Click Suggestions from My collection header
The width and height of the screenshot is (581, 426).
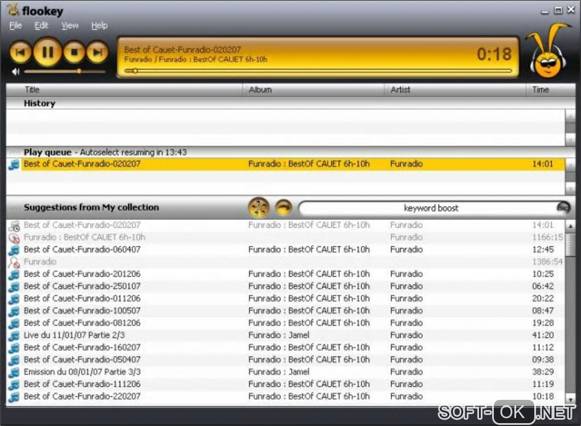click(x=91, y=207)
